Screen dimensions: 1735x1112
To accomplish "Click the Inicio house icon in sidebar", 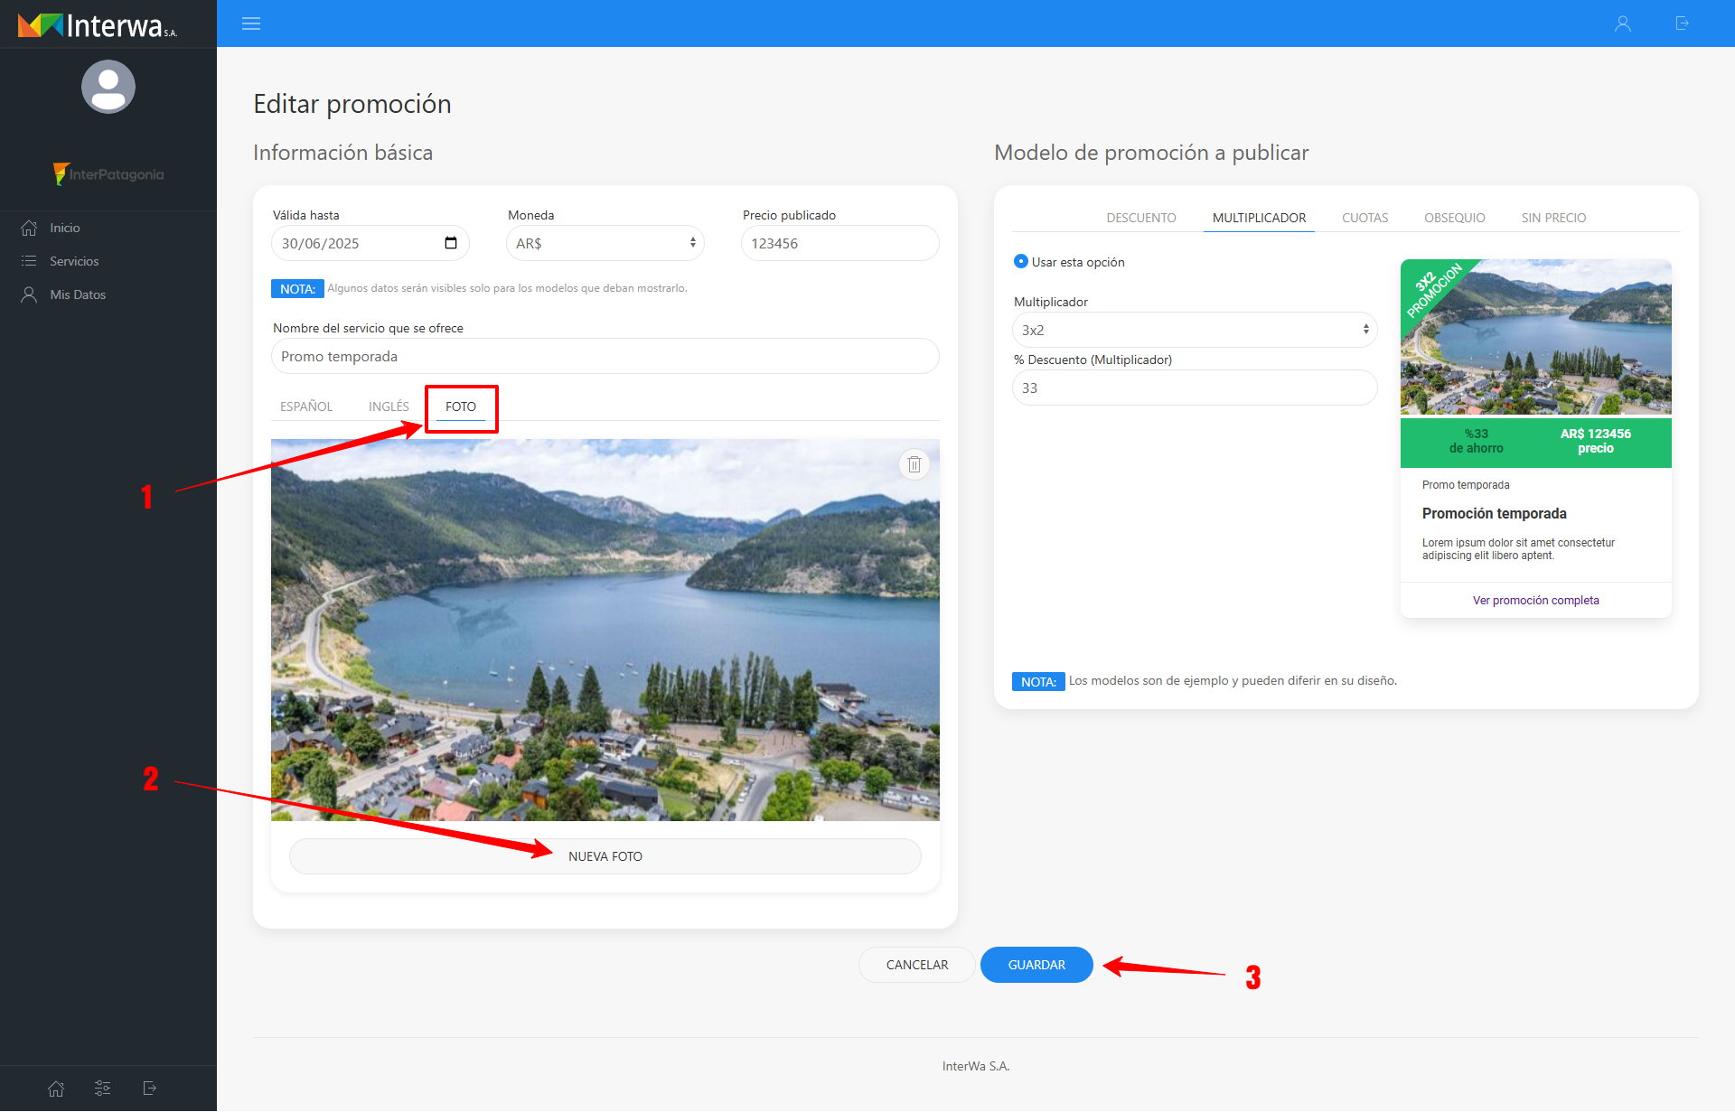I will tap(29, 228).
